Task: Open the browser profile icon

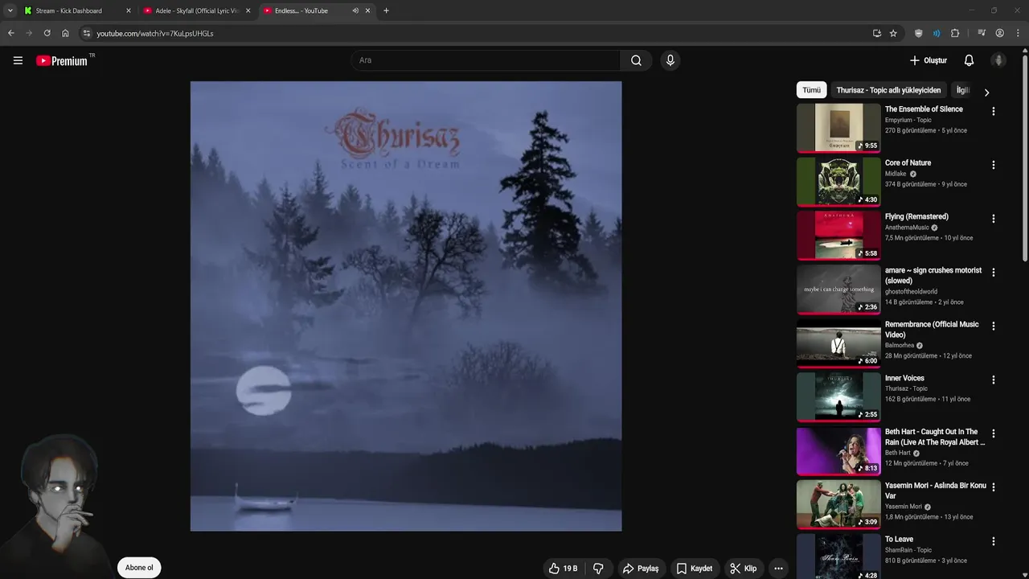Action: [x=999, y=33]
